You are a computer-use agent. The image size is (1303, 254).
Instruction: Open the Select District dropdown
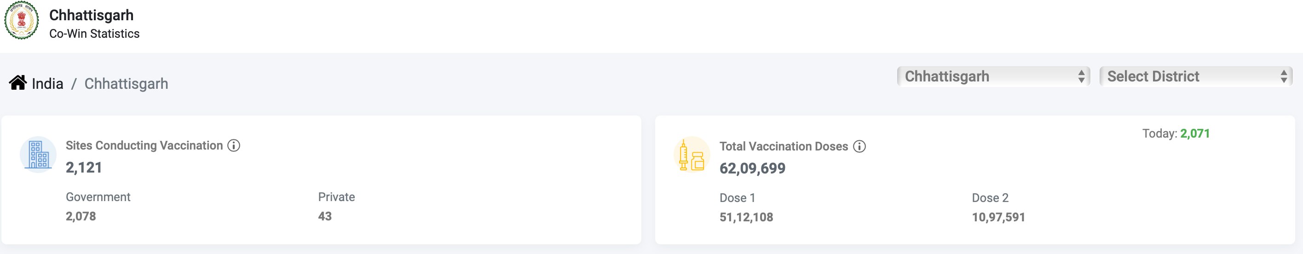pos(1196,76)
